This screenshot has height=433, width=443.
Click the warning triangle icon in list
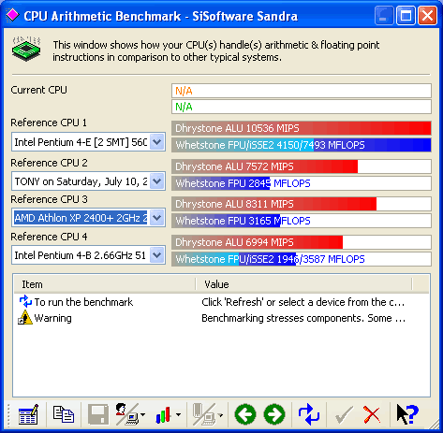point(25,318)
